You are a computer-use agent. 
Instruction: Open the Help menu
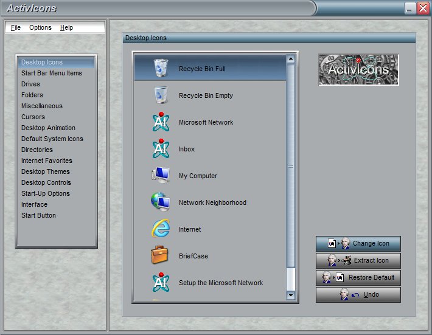pyautogui.click(x=66, y=28)
